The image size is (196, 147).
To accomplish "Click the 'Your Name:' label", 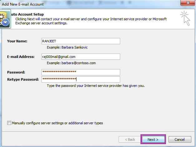I will tap(17, 41).
